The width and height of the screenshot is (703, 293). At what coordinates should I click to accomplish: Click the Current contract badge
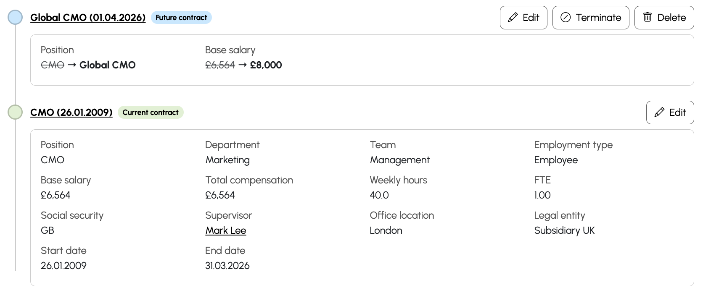coord(151,112)
